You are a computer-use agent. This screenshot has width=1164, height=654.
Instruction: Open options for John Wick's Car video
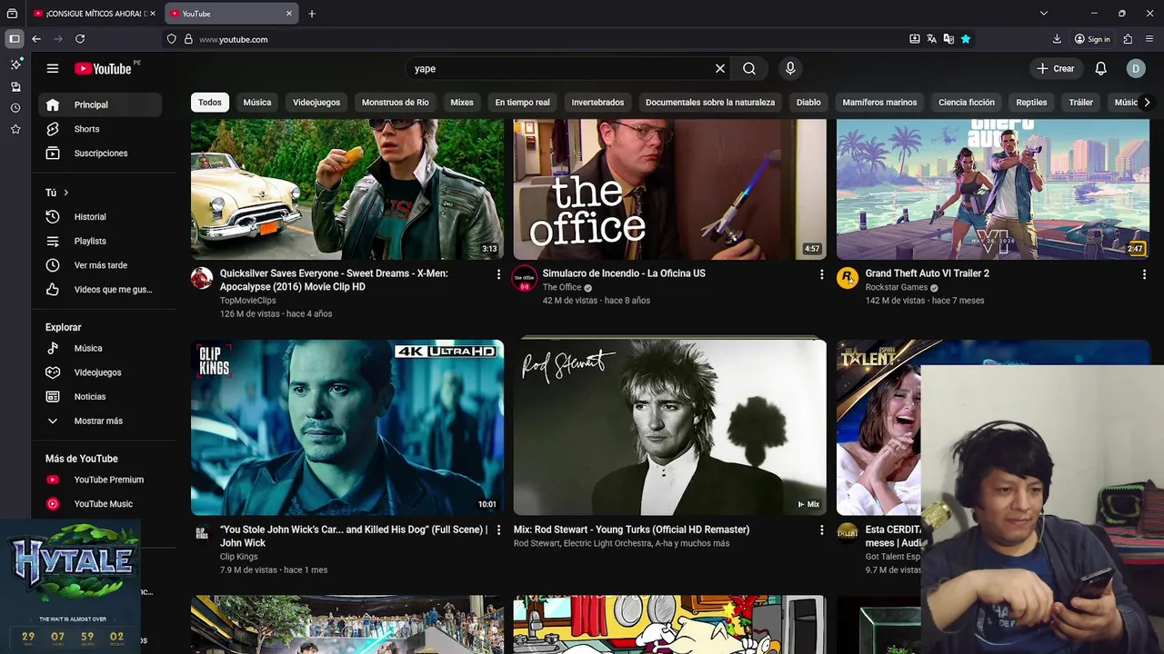pos(498,530)
